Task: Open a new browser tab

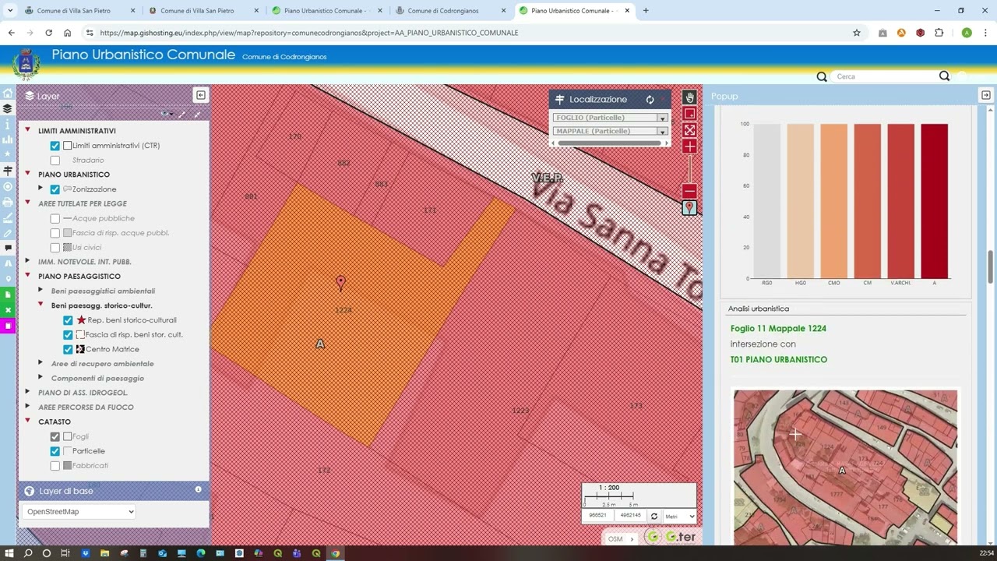Action: point(646,11)
